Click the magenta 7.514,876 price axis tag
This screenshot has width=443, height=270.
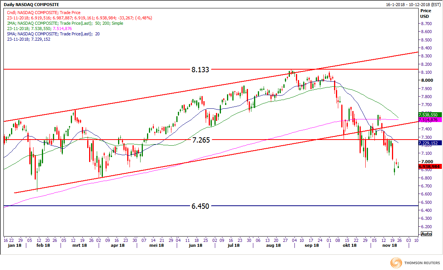[429, 120]
